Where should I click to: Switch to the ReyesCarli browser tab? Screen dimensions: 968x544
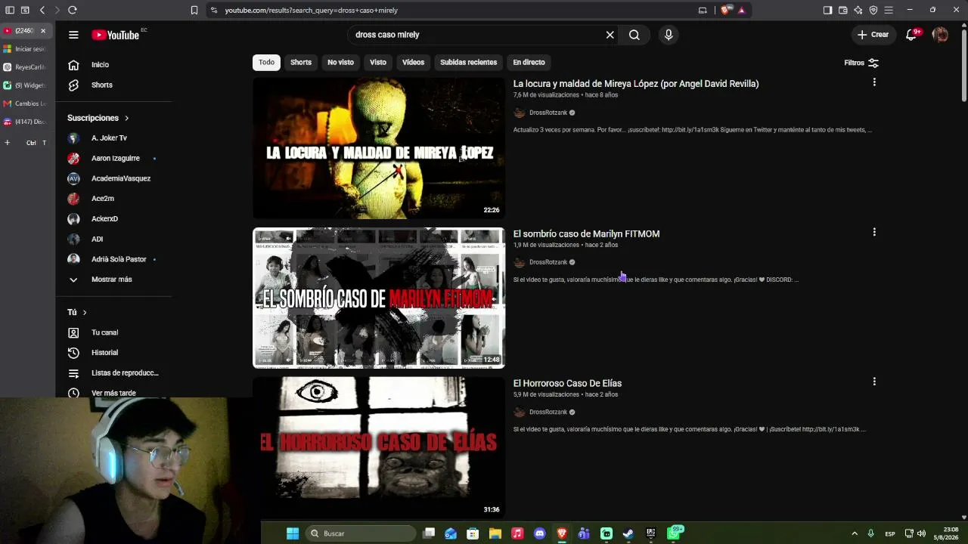click(x=25, y=67)
